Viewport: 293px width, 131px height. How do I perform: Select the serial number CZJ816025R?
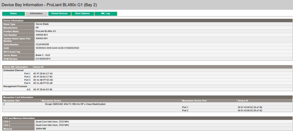pos(42,45)
